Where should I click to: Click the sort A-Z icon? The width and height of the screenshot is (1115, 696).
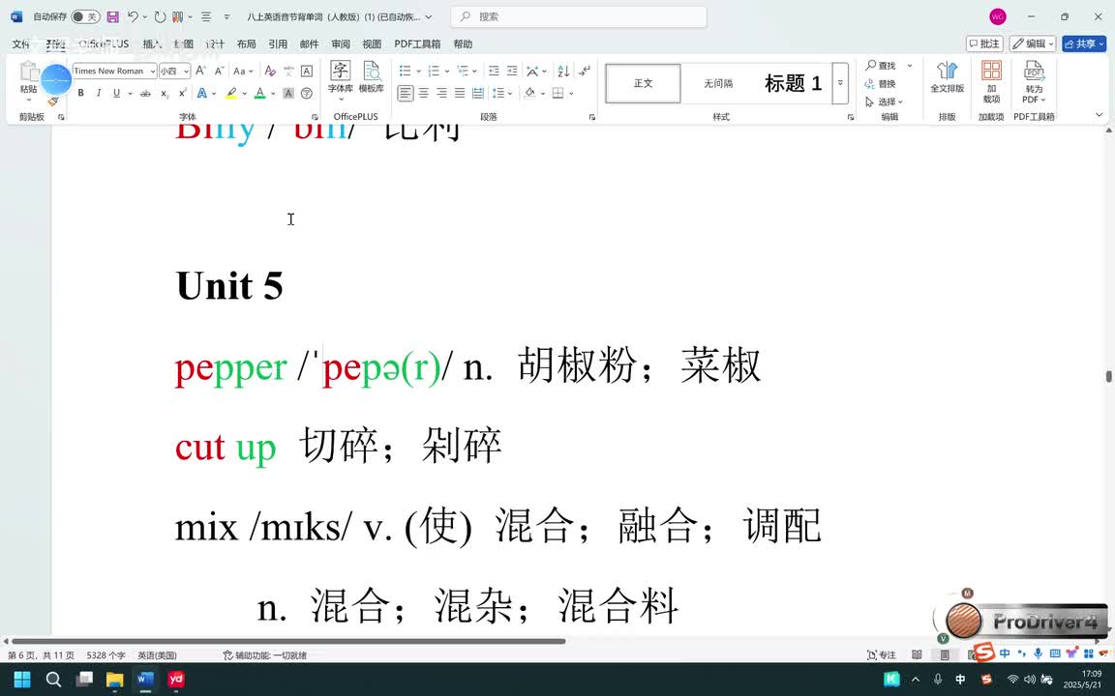click(x=563, y=71)
